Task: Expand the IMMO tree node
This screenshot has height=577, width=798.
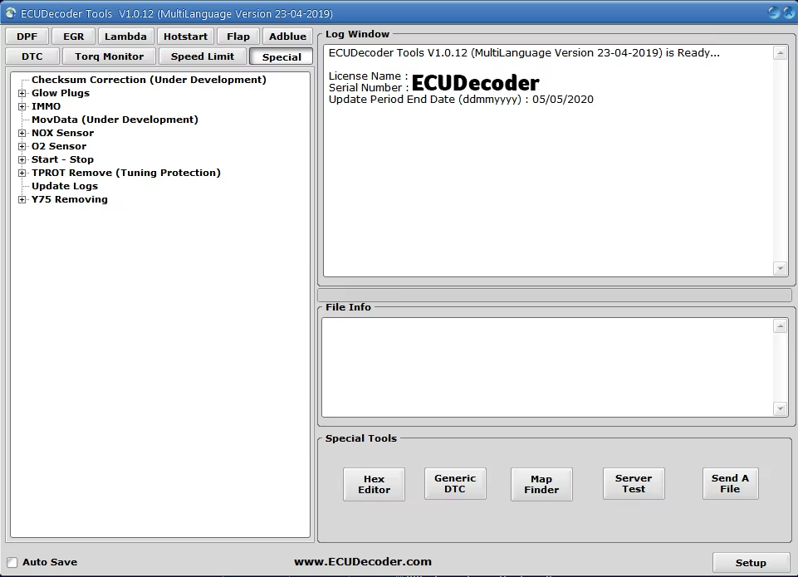Action: point(22,106)
